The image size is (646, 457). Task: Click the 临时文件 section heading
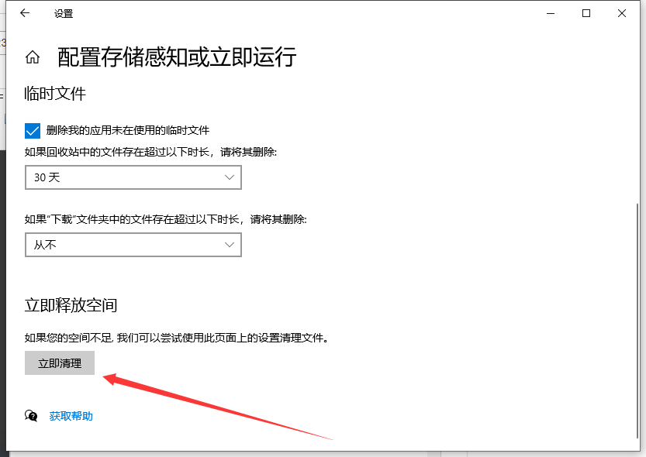55,94
